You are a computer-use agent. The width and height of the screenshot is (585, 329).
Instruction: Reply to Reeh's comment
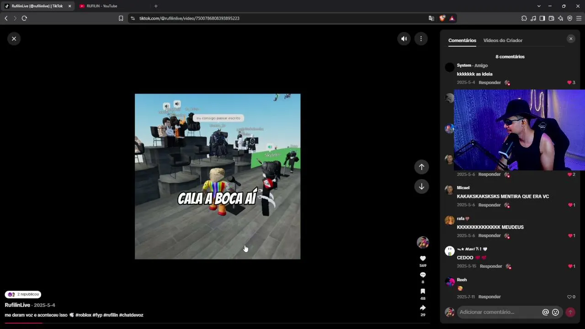click(489, 297)
